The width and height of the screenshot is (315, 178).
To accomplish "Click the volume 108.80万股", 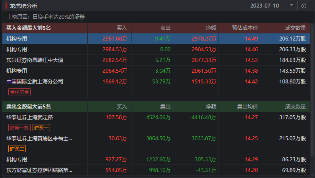I will (292, 81).
